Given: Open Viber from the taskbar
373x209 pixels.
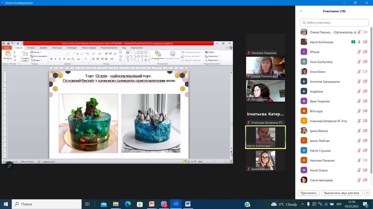Looking at the screenshot, I should [x=164, y=204].
